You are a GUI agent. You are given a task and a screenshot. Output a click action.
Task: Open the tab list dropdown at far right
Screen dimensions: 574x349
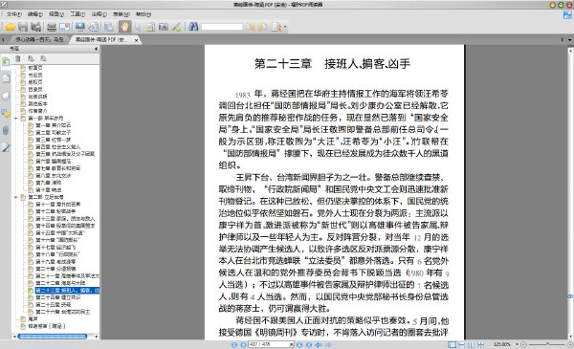coord(569,39)
